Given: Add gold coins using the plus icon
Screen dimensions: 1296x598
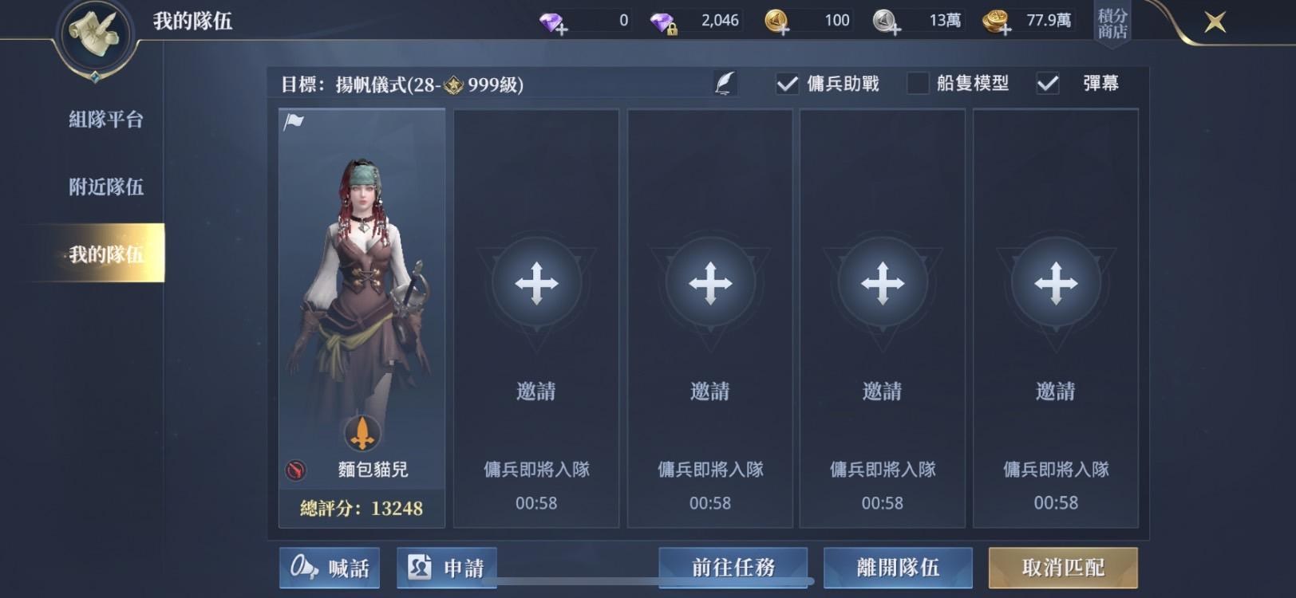Looking at the screenshot, I should (777, 22).
